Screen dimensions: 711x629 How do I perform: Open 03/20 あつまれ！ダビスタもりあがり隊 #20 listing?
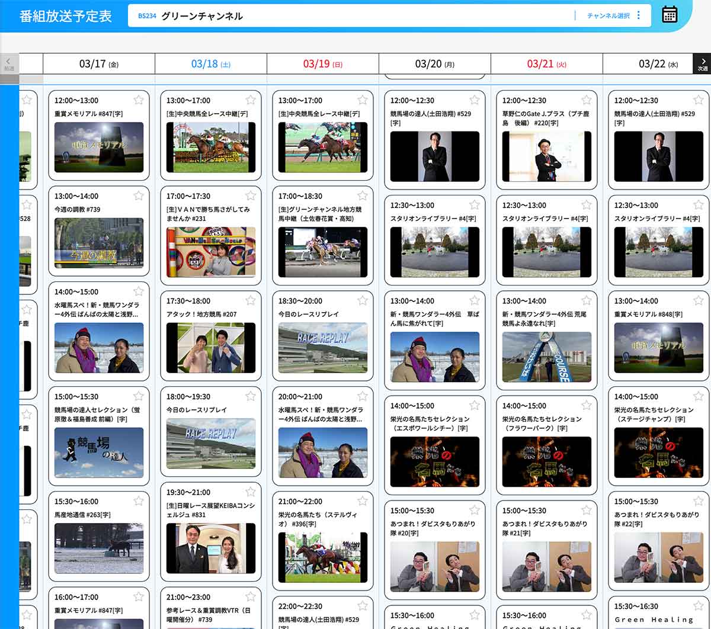[x=433, y=528]
